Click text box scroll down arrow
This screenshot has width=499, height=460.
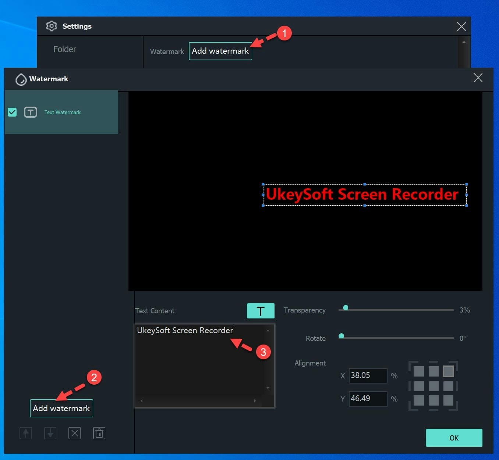[x=268, y=388]
